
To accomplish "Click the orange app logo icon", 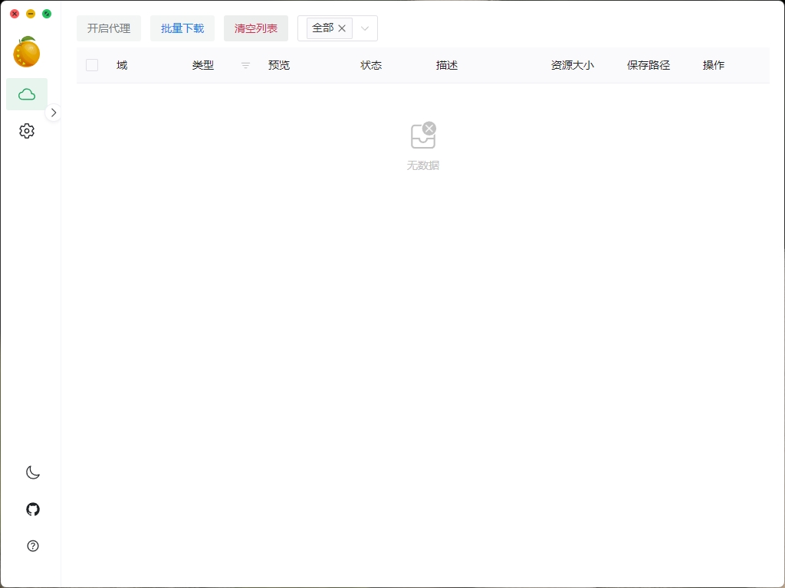I will point(27,52).
